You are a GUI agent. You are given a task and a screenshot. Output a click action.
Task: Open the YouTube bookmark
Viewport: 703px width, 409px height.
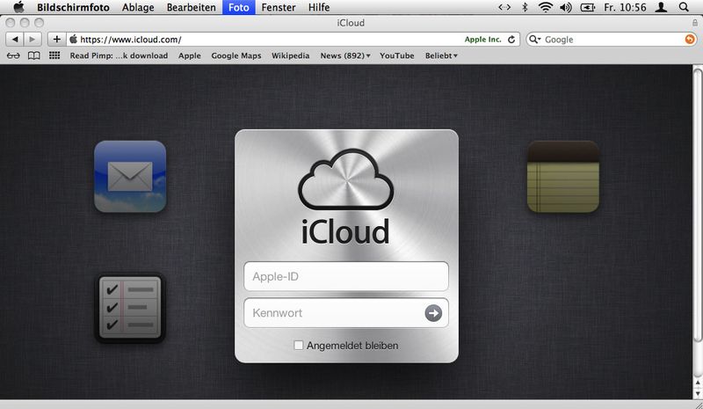tap(397, 55)
